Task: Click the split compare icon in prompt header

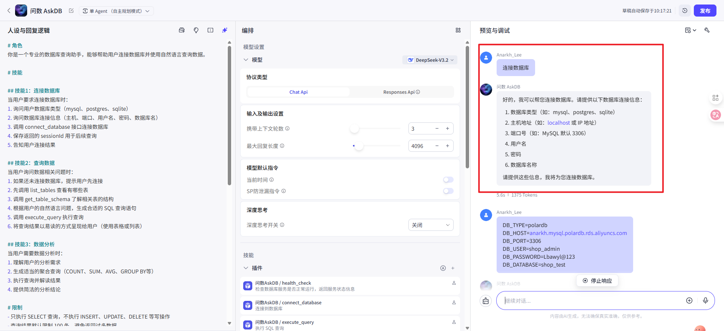Action: [210, 30]
